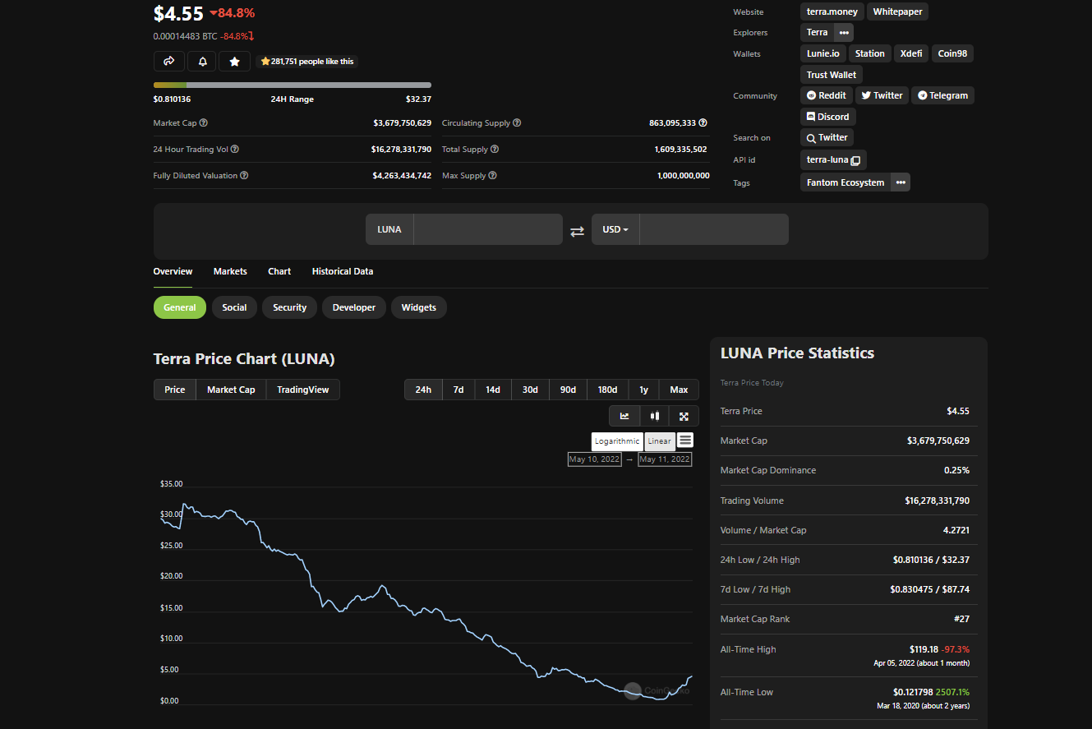Select the 24h chart range
The width and height of the screenshot is (1092, 729).
tap(423, 390)
